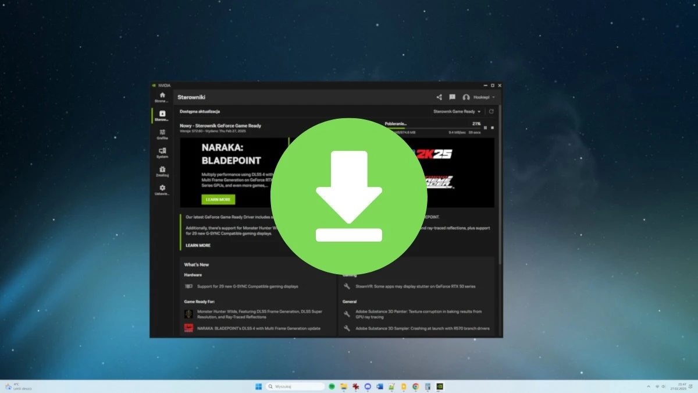
Task: Click LEARN MORE on the NARAKA Bladepoint banner
Action: [x=218, y=200]
